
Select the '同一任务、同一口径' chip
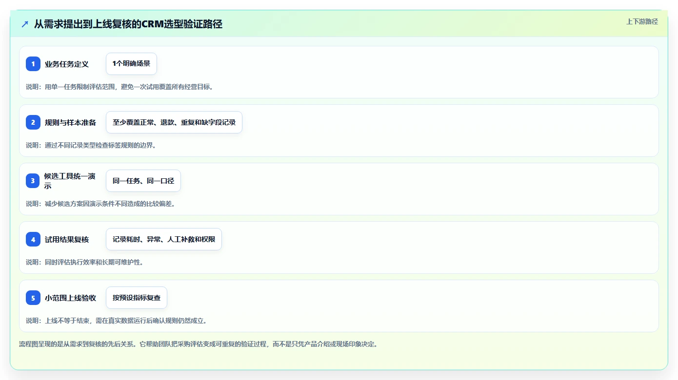[x=143, y=181]
